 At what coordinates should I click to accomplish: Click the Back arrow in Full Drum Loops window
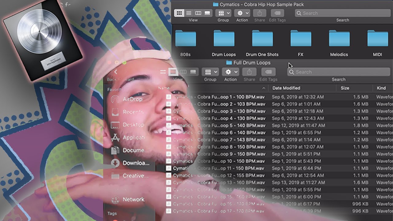(116, 72)
